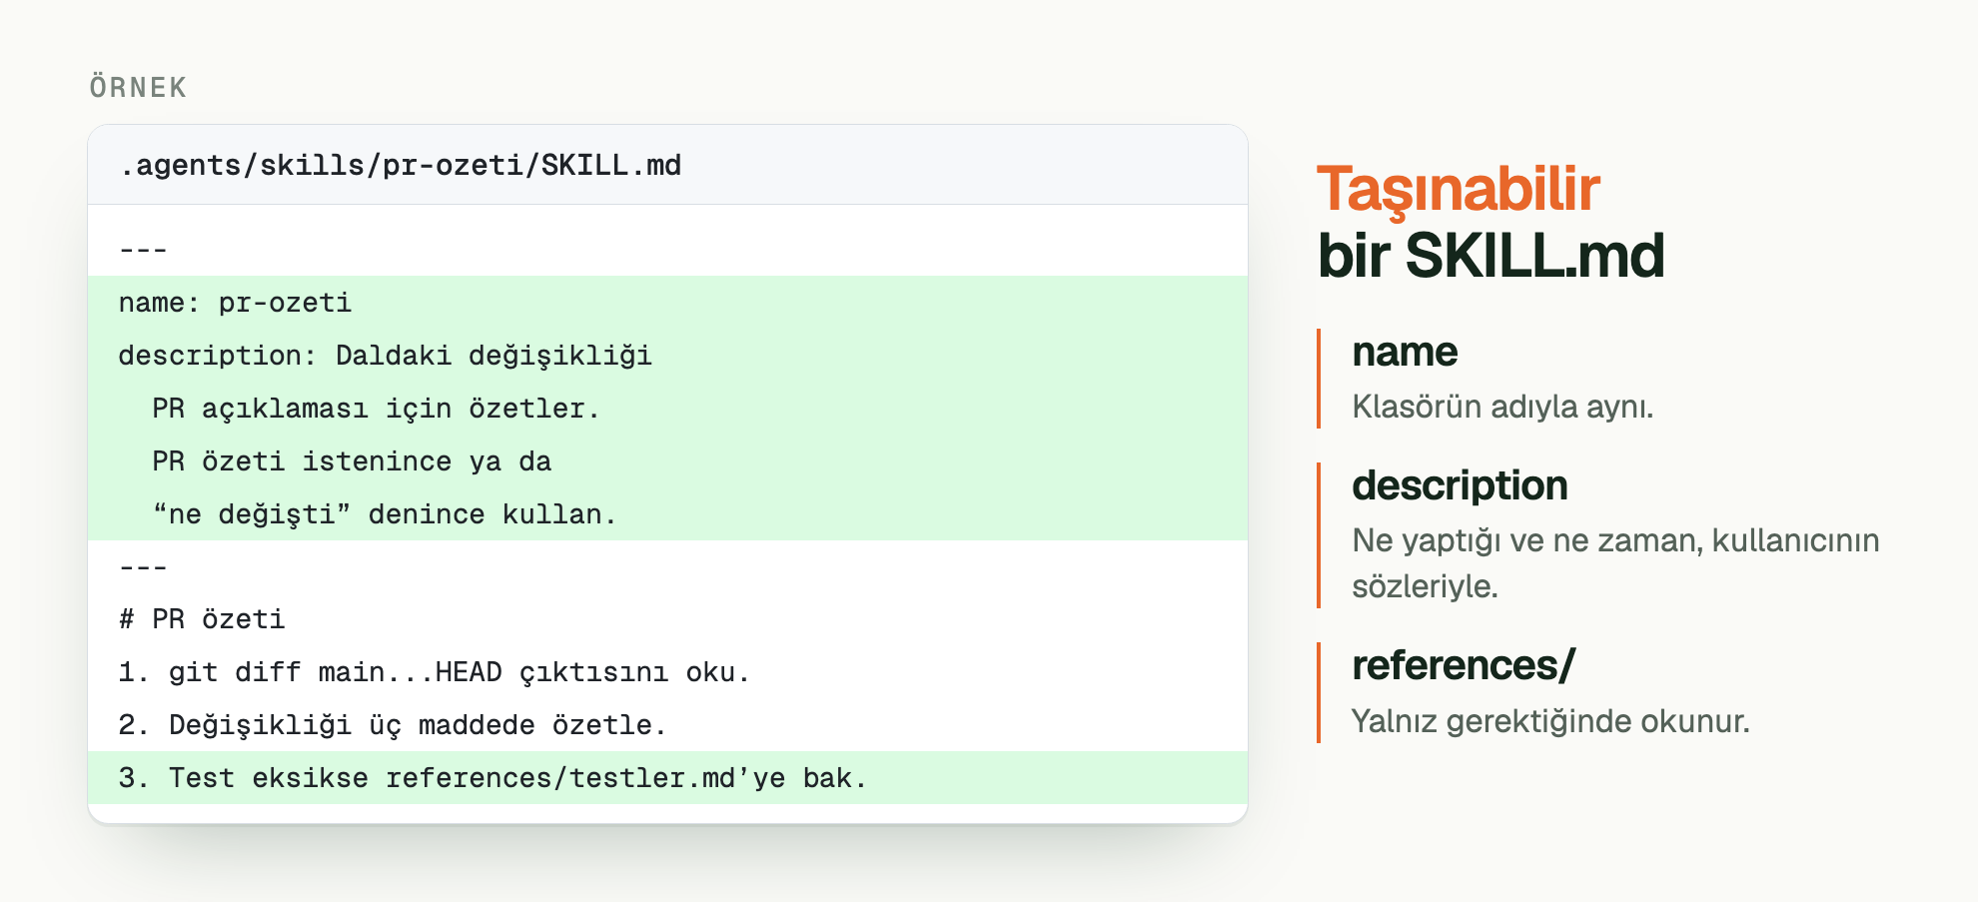
Task: Click the line 'PR özeti istenince ya da'
Action: tap(352, 461)
